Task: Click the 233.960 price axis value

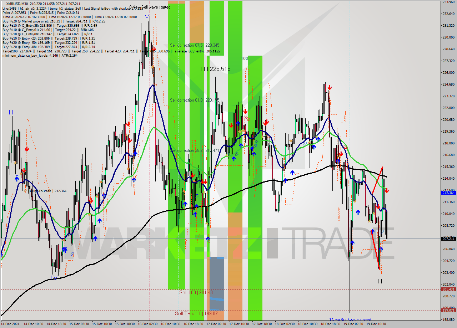Action: 448,2
